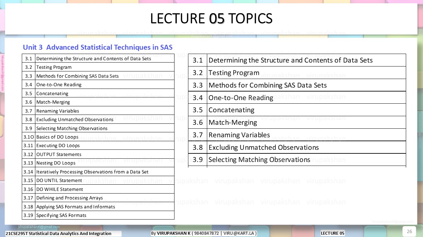Click the slide number 26 box
The image size is (423, 237).
click(x=409, y=231)
